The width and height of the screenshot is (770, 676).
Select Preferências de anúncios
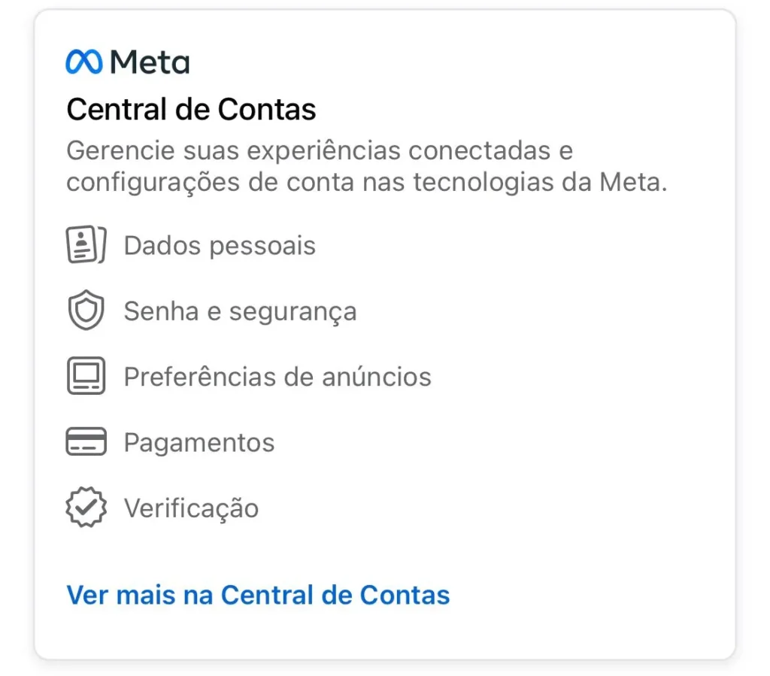[x=277, y=377]
